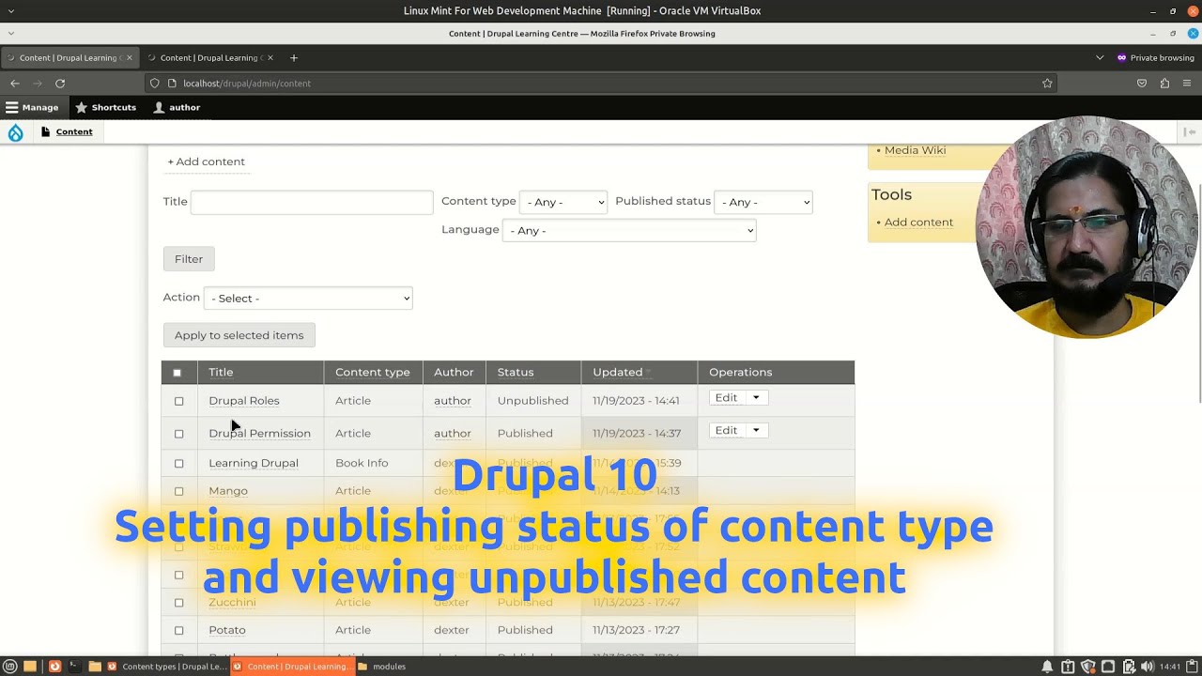Open the extensions puzzle icon

[x=1164, y=84]
